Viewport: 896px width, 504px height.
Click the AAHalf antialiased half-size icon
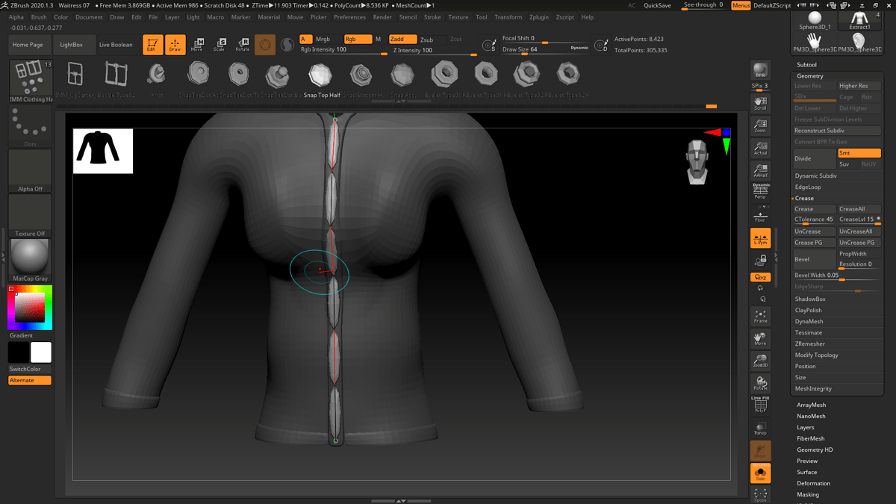click(x=760, y=171)
